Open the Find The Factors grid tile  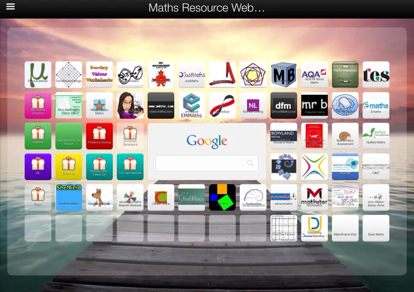tap(284, 228)
